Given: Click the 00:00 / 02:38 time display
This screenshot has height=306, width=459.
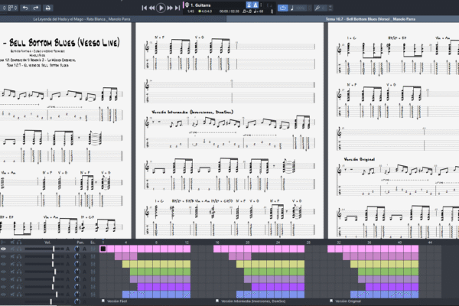Looking at the screenshot, I should click(229, 11).
